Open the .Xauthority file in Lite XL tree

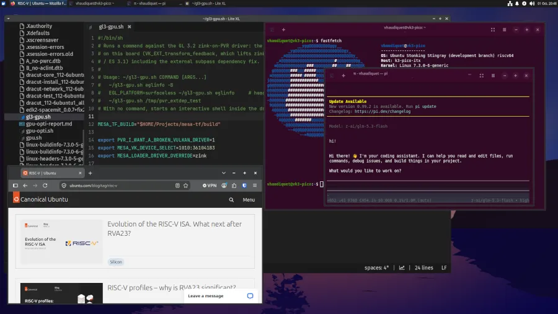[x=39, y=26]
